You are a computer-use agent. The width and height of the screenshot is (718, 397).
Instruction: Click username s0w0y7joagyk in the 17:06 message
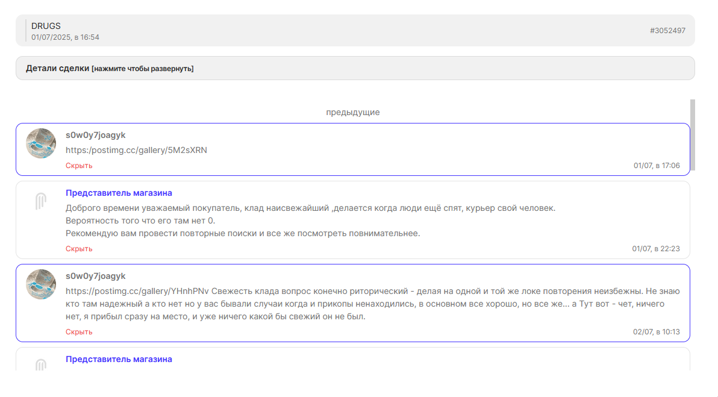pyautogui.click(x=95, y=135)
